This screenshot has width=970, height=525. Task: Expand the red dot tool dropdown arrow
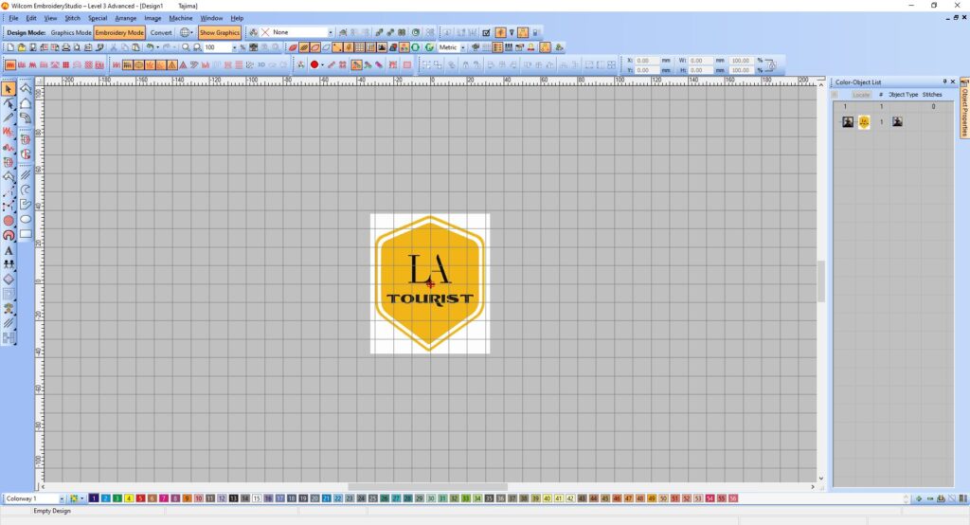(322, 64)
